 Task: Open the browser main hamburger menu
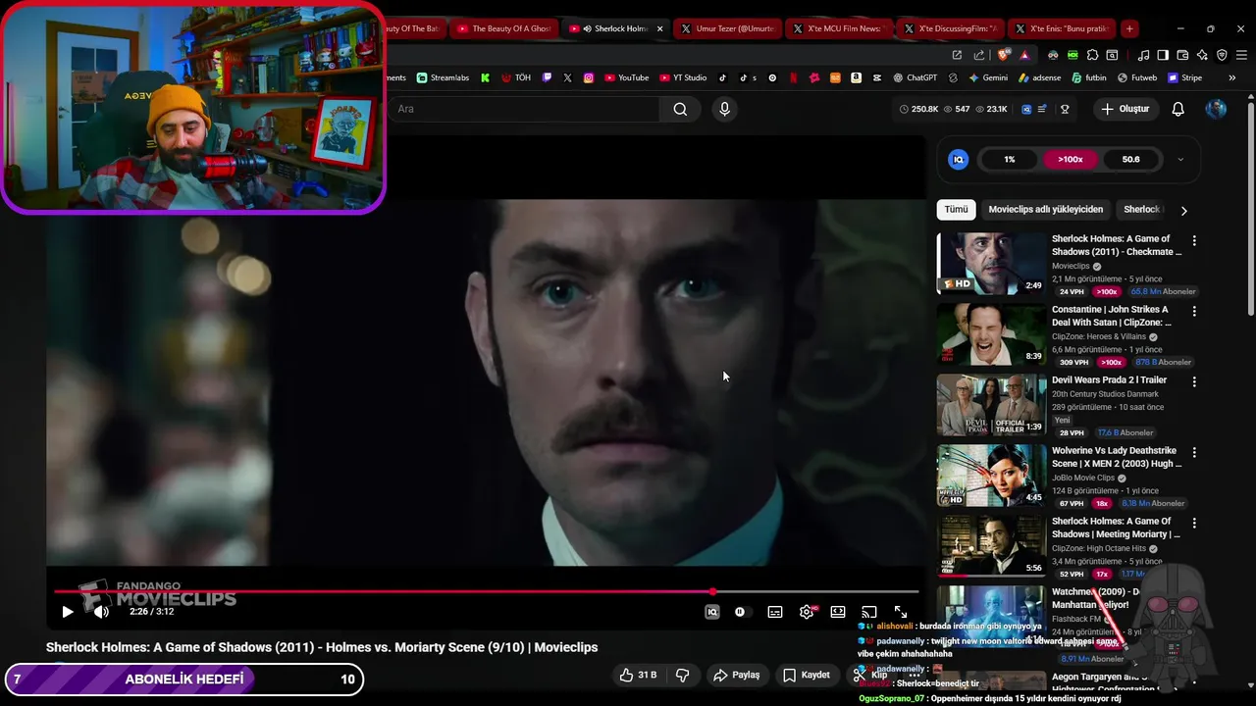point(1242,55)
